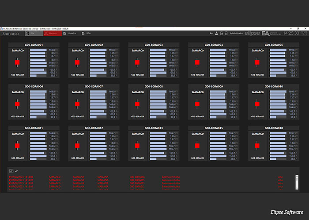The width and height of the screenshot is (309, 220).
Task: Select alarm row for G00-80RA018
Action: click(146, 177)
